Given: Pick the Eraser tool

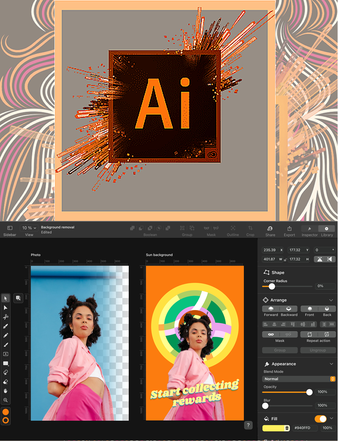Looking at the screenshot, I should [5, 381].
